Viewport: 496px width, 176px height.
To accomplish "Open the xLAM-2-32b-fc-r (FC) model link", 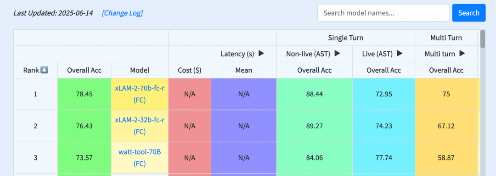I will [140, 126].
